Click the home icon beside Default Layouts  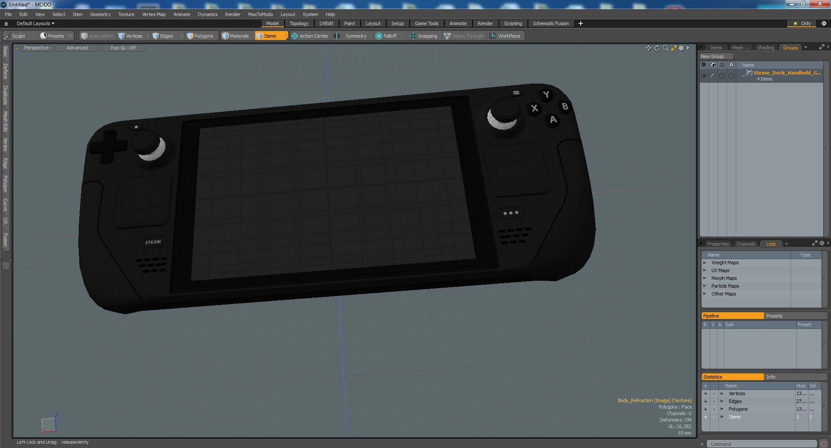6,23
